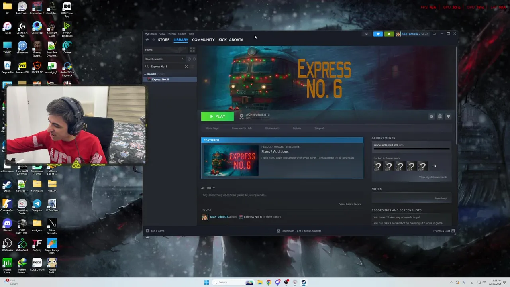The image size is (510, 287).
Task: Launch qBittorrent from desktop
Action: (22, 48)
